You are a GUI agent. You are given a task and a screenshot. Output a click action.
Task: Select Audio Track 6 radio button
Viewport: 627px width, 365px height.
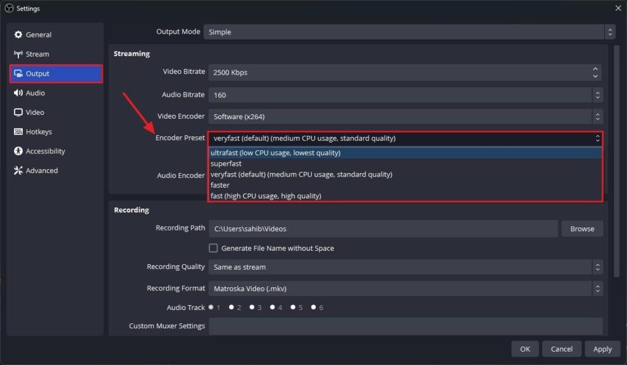tap(314, 308)
